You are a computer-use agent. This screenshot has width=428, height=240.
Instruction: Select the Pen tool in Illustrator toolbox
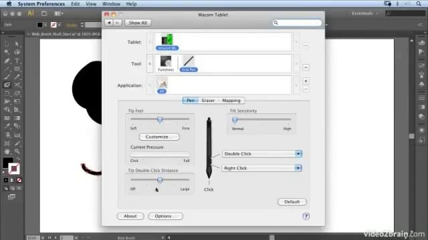click(7, 61)
